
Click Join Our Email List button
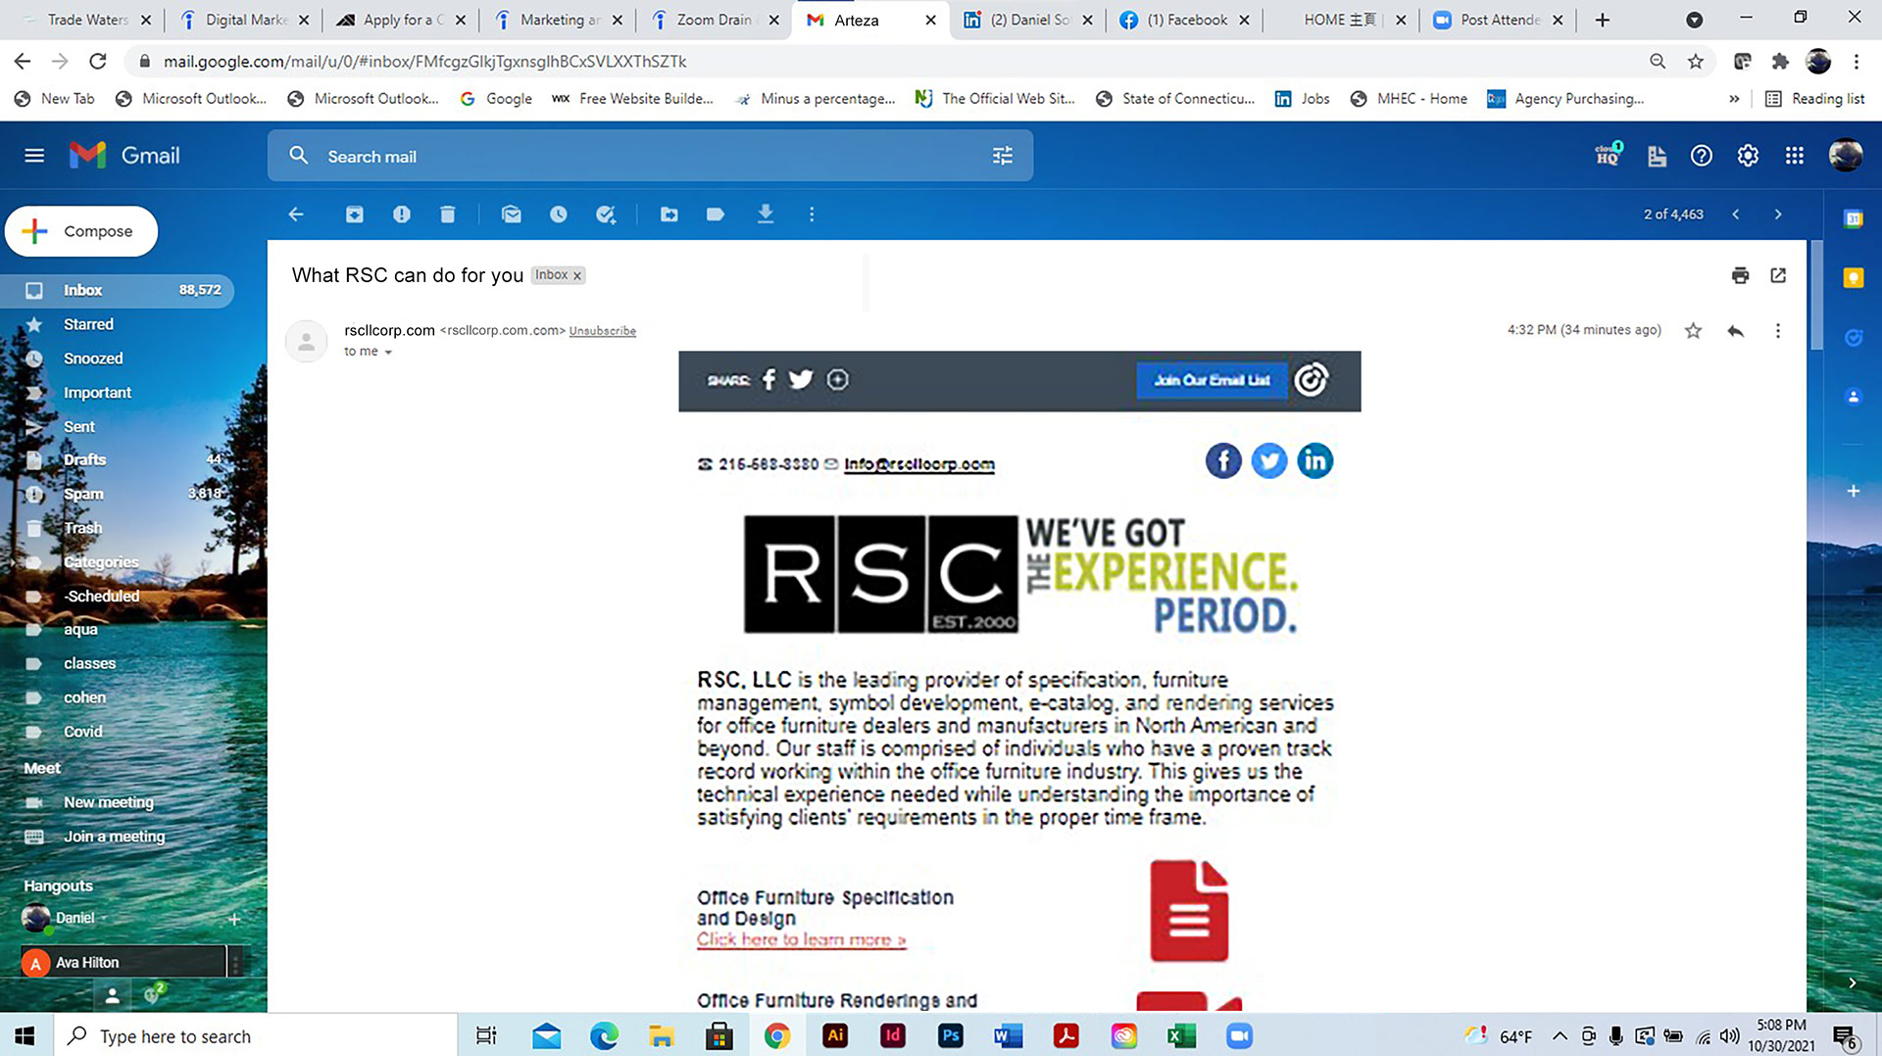click(x=1212, y=380)
